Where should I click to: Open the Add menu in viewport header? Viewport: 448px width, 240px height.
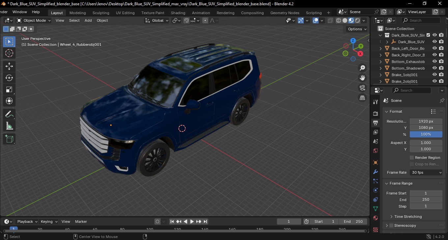[88, 20]
